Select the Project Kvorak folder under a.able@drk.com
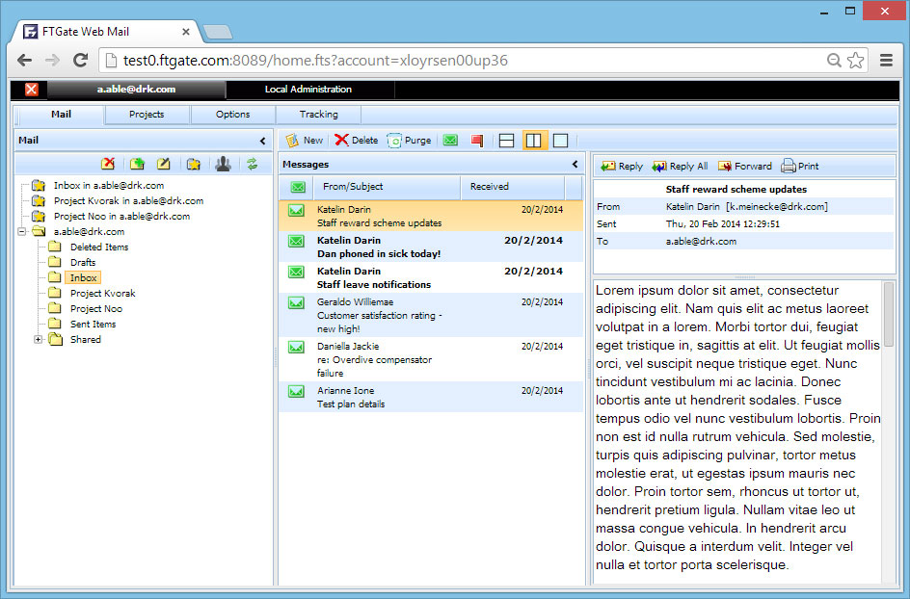The image size is (910, 599). (103, 294)
